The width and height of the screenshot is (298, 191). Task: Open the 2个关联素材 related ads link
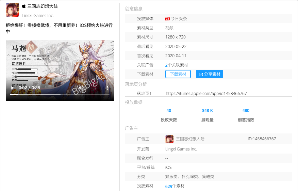click(177, 65)
